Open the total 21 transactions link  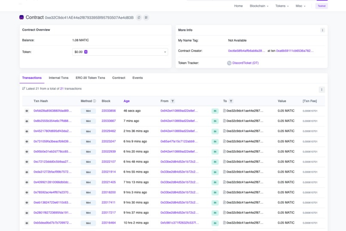62,88
